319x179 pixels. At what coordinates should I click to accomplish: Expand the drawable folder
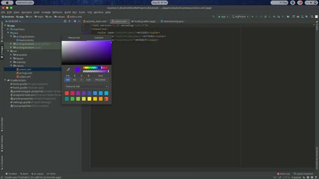pos(11,55)
